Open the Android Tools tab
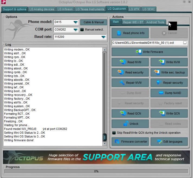The image size is (193, 178). [x=155, y=22]
